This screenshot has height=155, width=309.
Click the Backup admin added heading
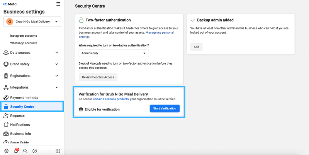tap(215, 20)
